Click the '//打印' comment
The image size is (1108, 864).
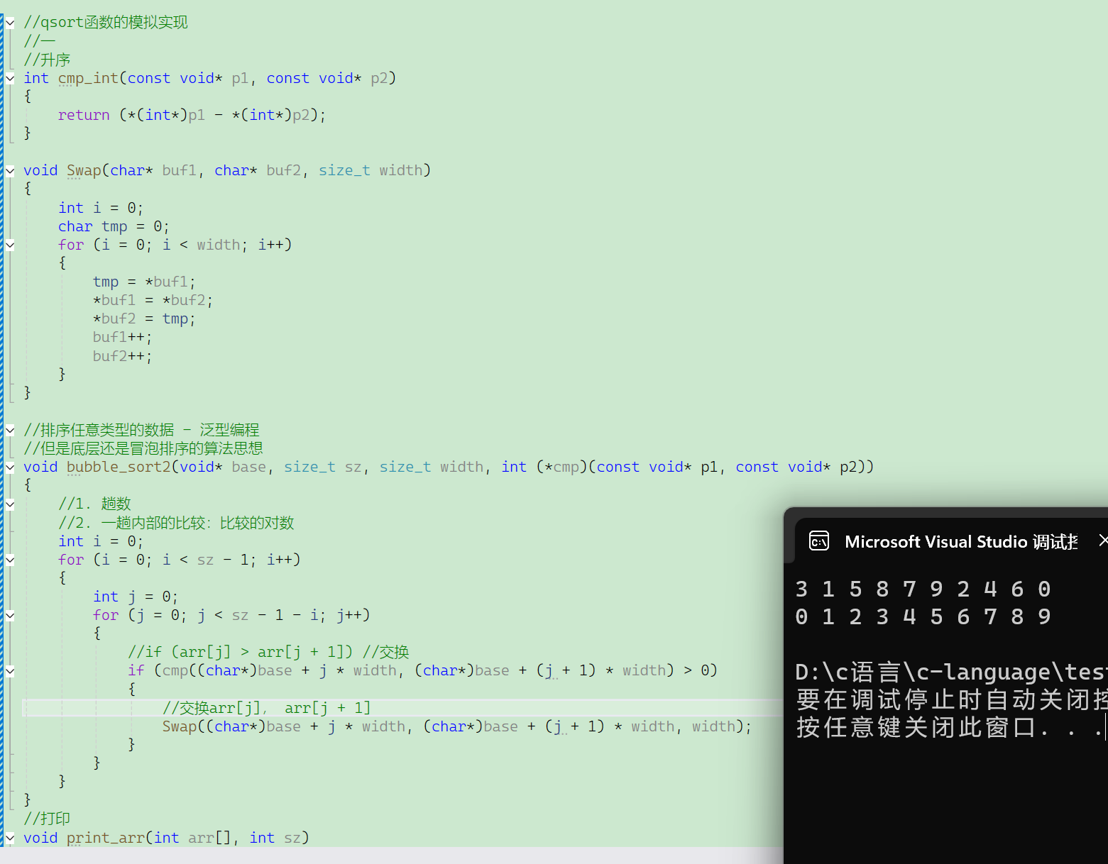(47, 819)
